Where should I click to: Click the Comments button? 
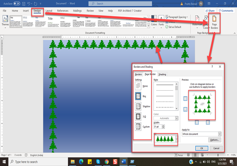(226, 11)
